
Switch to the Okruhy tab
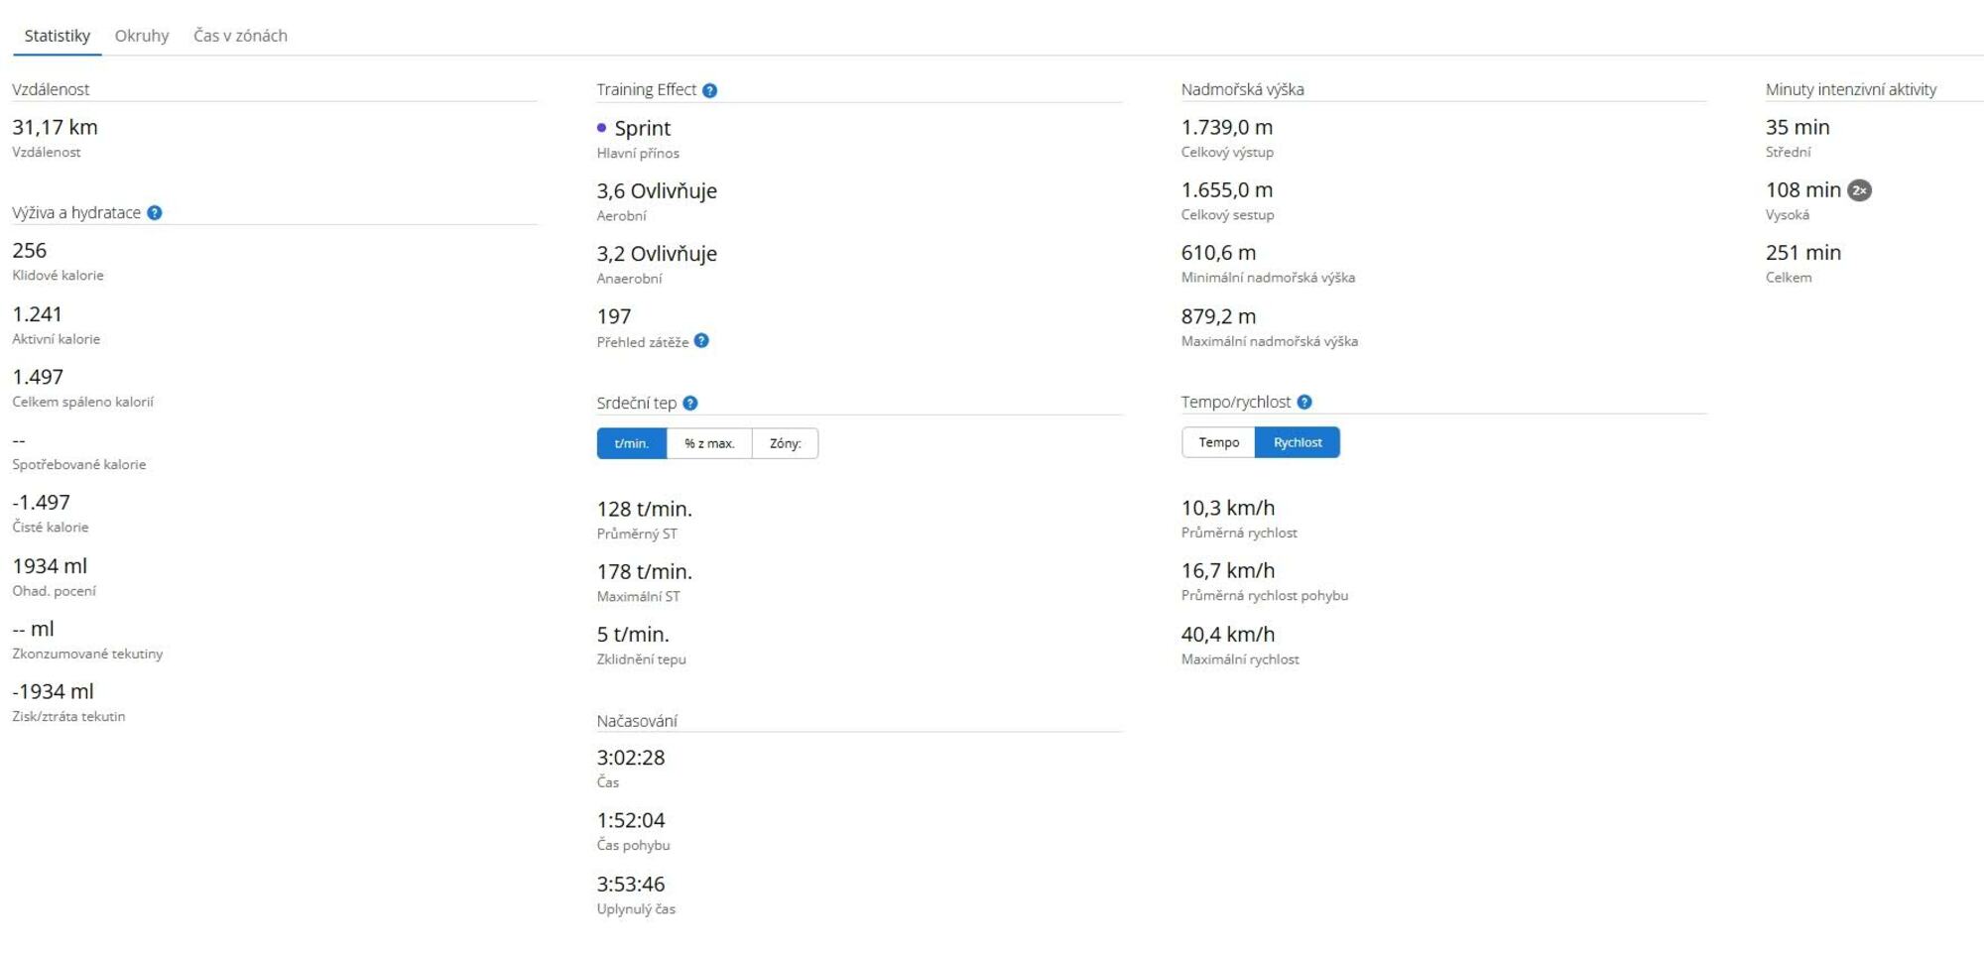(142, 36)
